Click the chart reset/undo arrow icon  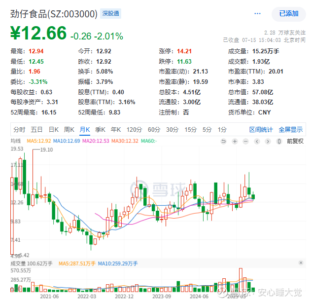(224, 141)
